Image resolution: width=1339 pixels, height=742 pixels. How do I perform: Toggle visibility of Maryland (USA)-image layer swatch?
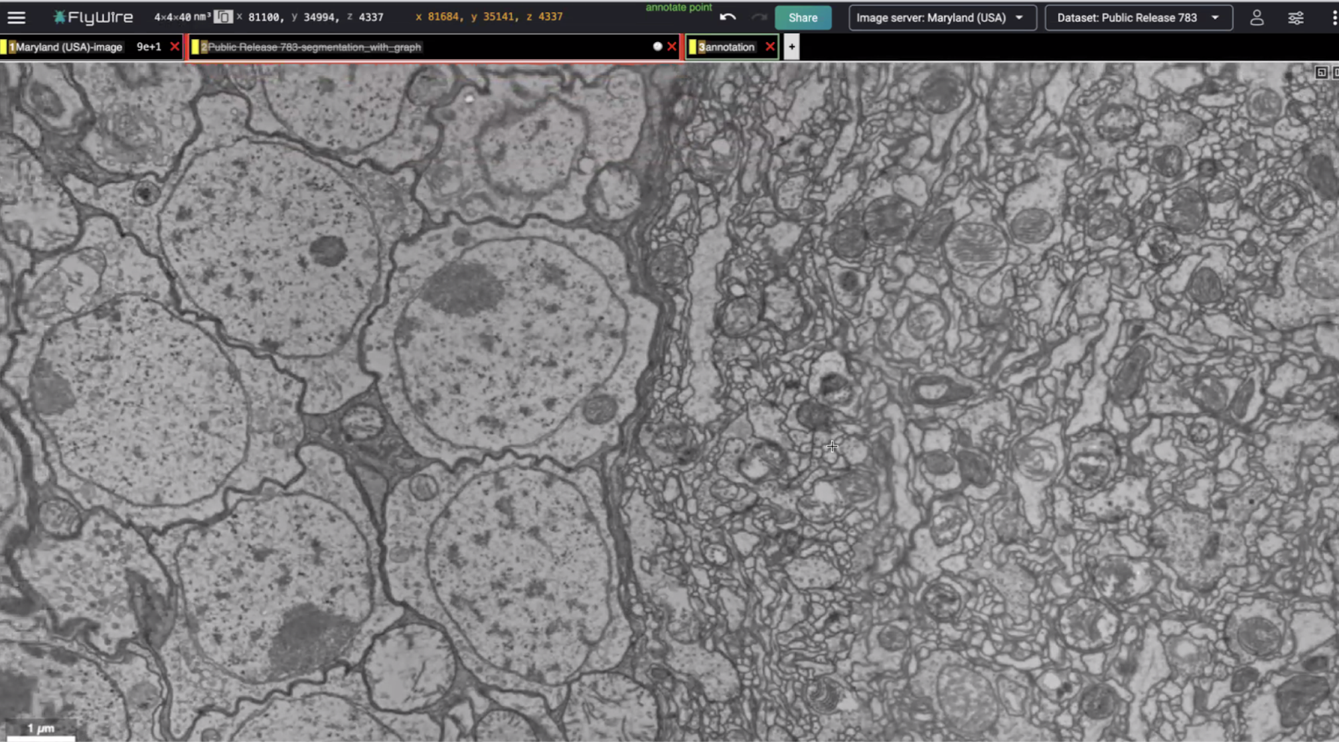tap(5, 47)
